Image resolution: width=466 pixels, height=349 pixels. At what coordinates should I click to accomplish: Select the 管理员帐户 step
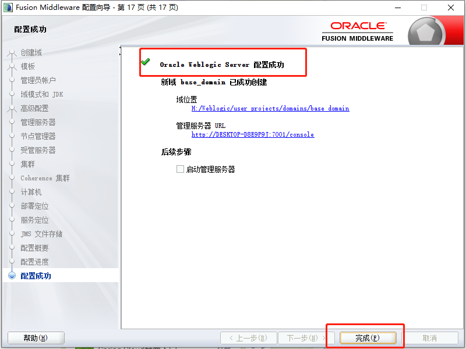38,80
